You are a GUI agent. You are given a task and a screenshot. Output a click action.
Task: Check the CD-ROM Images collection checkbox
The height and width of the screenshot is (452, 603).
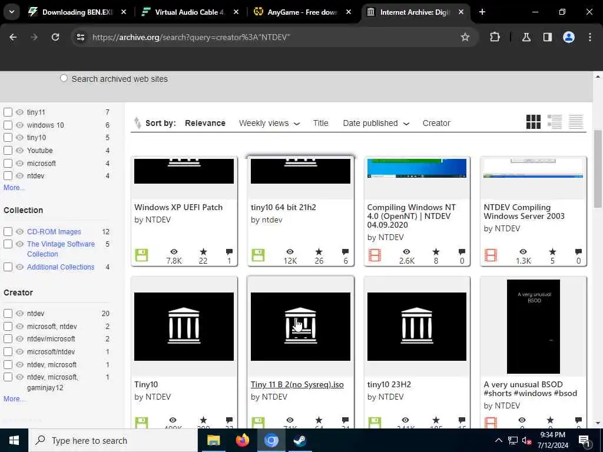[8, 231]
